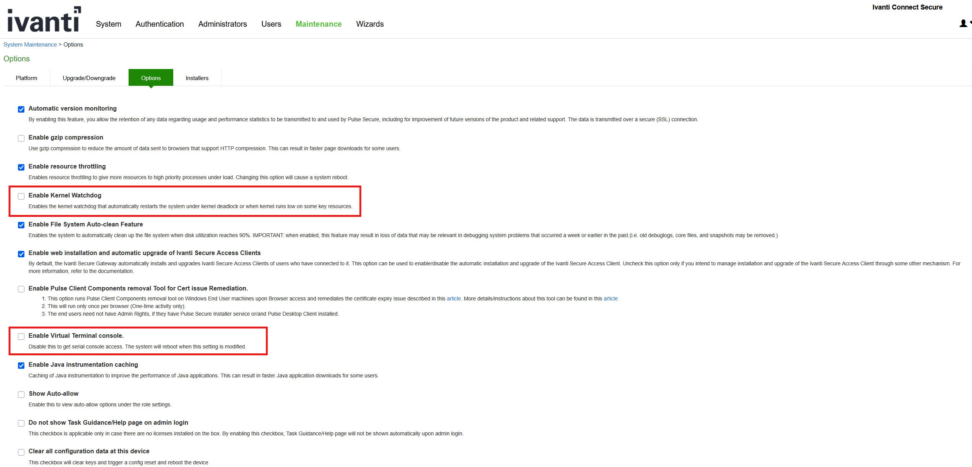972x467 pixels.
Task: Open the Users menu
Action: pyautogui.click(x=271, y=24)
